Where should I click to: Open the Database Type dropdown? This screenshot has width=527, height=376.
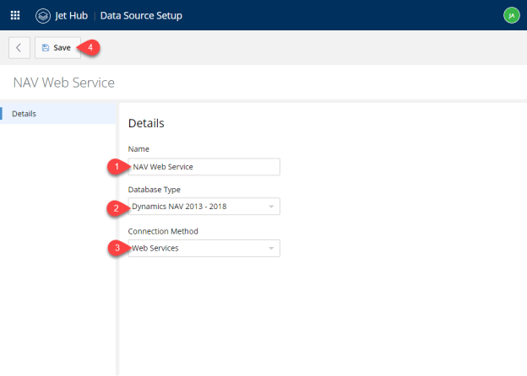[204, 207]
